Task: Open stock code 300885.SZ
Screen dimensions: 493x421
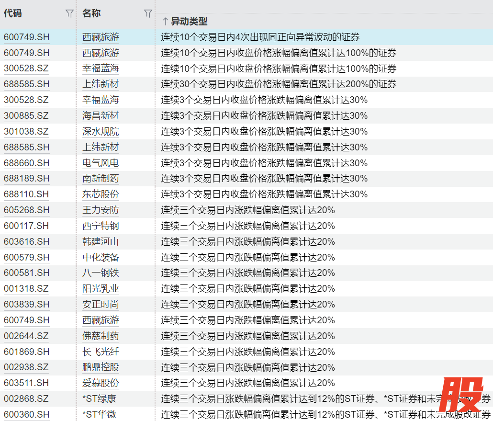Action: tap(26, 115)
